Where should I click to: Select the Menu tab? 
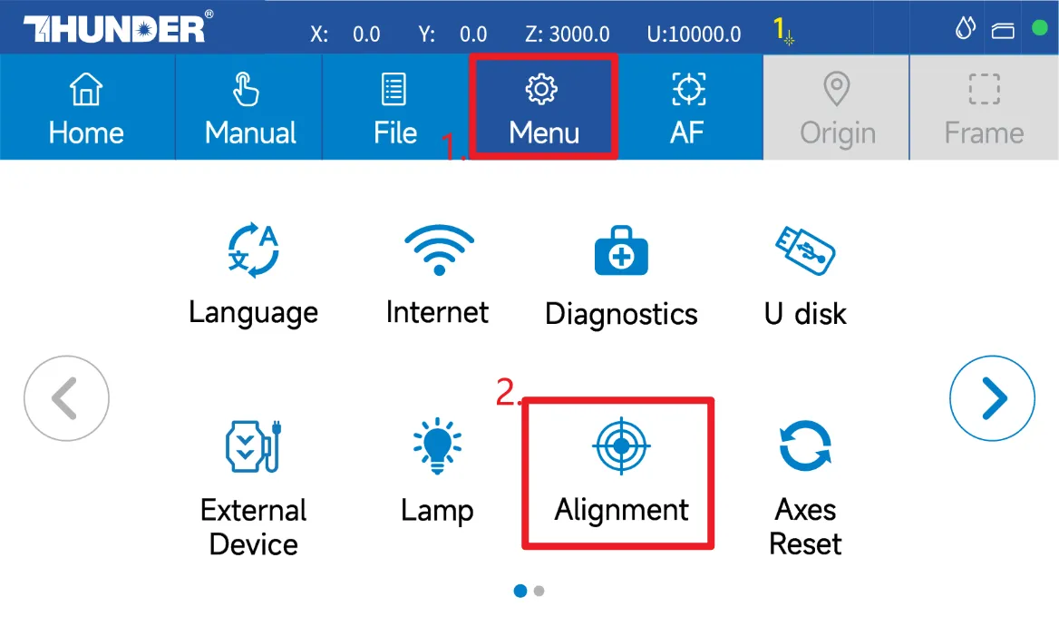coord(543,108)
